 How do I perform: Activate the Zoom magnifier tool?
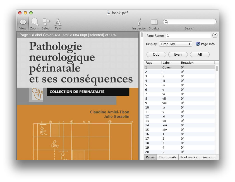point(35,22)
